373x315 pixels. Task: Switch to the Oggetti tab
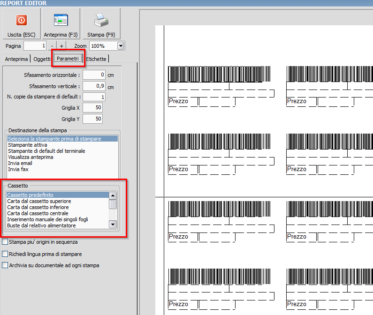(42, 59)
